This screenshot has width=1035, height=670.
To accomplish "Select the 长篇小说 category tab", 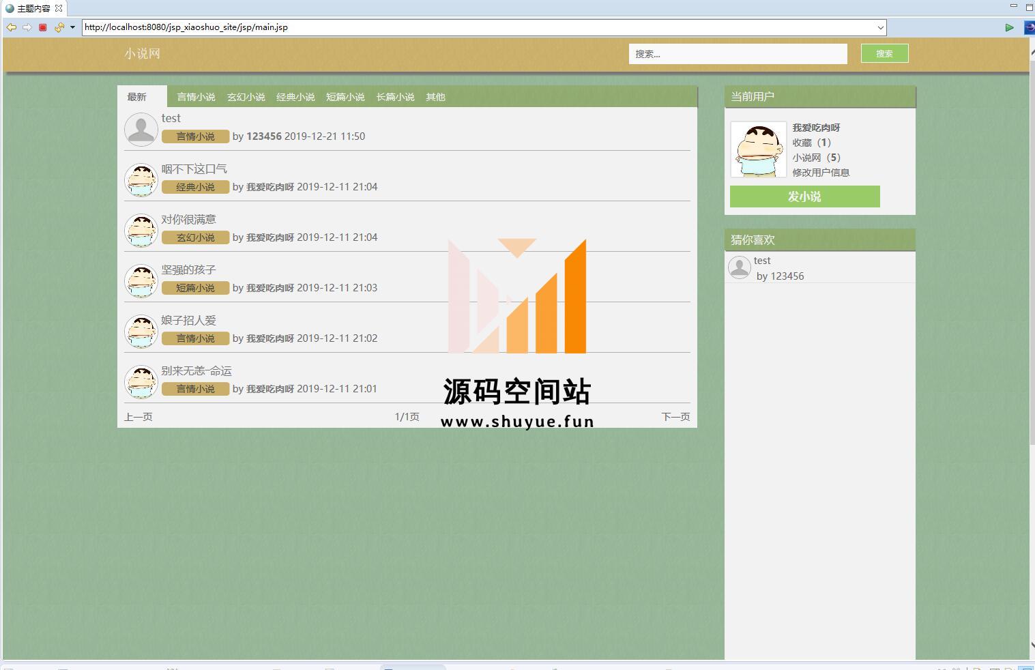I will [x=395, y=97].
